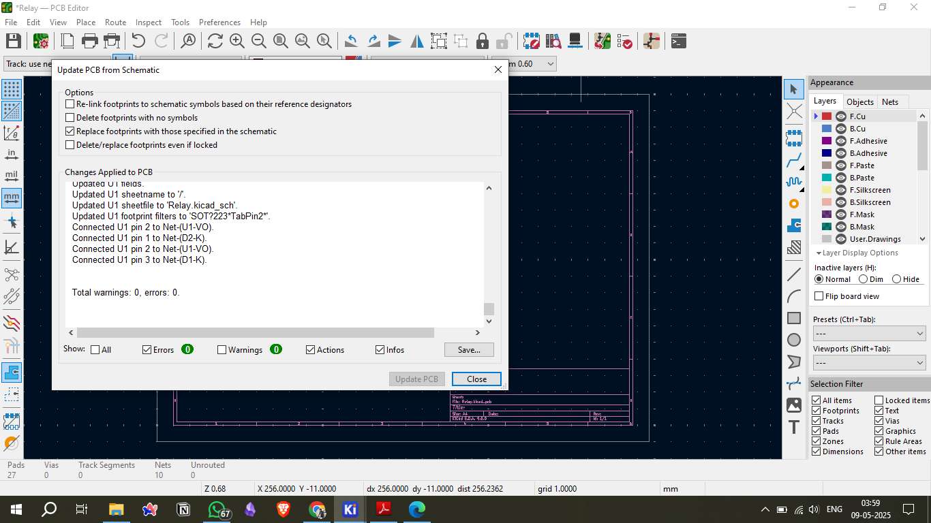Uncheck Footprints in Selection Filter
931x523 pixels.
(x=816, y=411)
